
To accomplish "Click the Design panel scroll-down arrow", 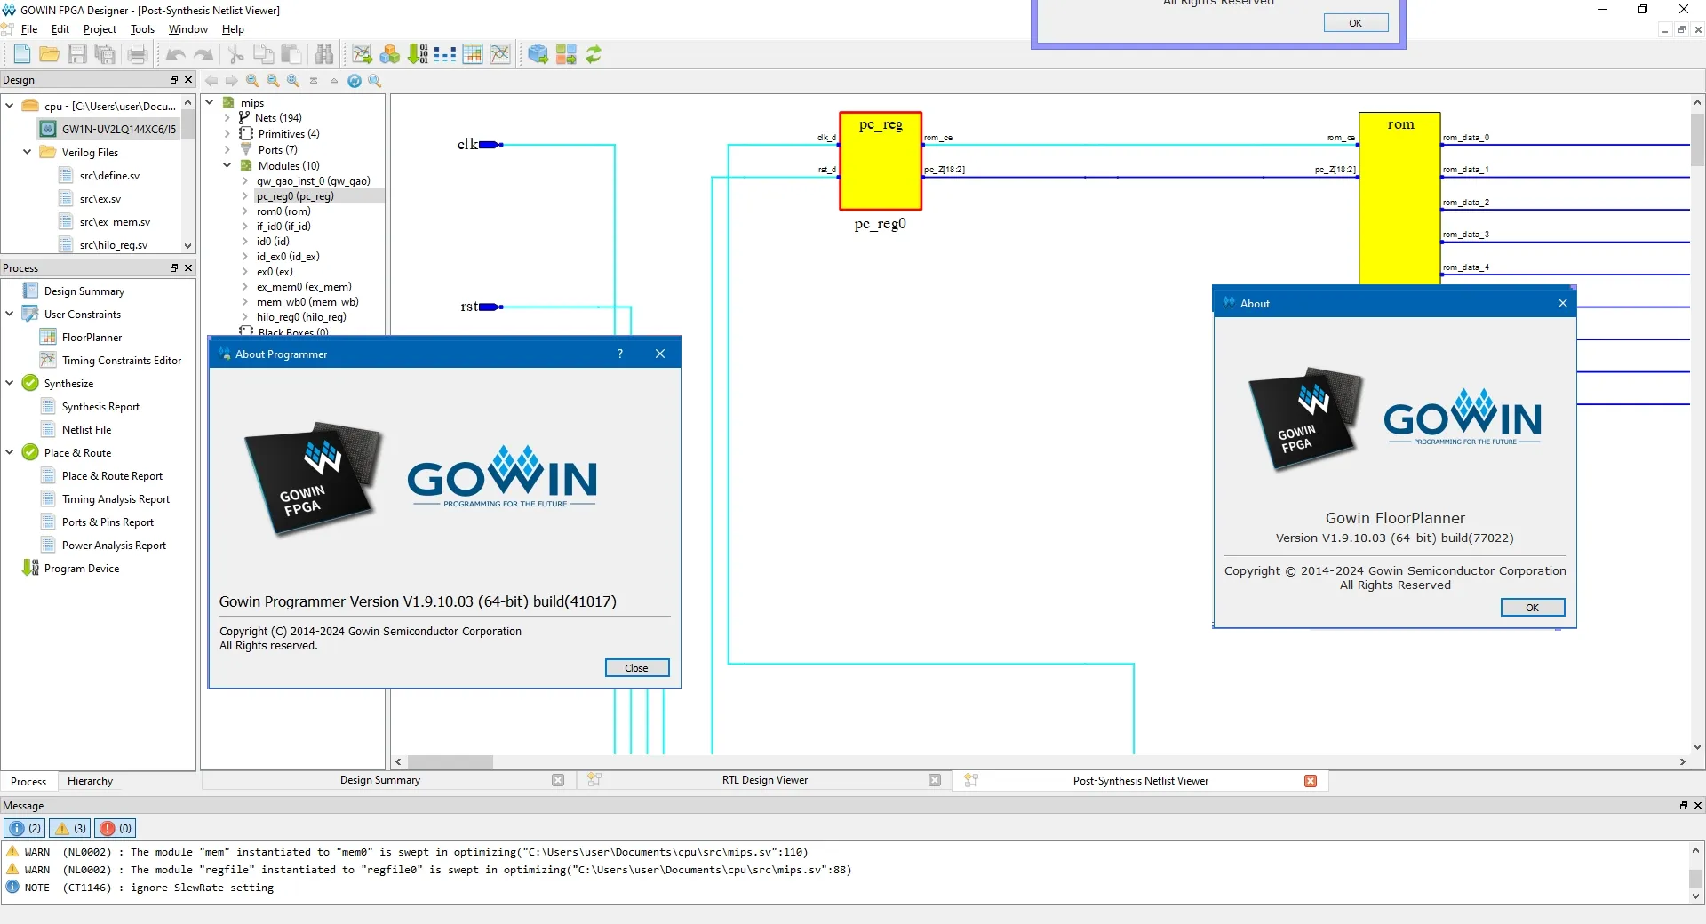I will [187, 246].
